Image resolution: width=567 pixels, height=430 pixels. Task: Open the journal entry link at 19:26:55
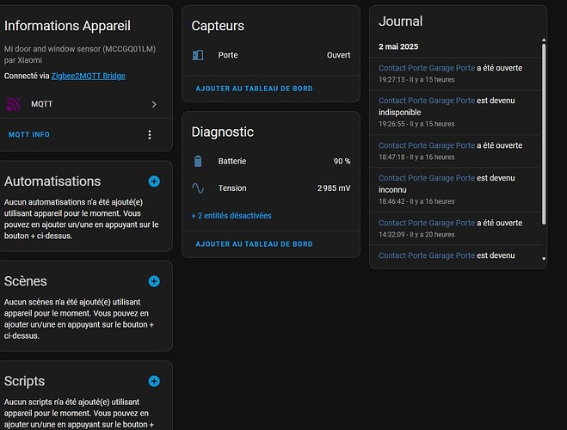[427, 101]
